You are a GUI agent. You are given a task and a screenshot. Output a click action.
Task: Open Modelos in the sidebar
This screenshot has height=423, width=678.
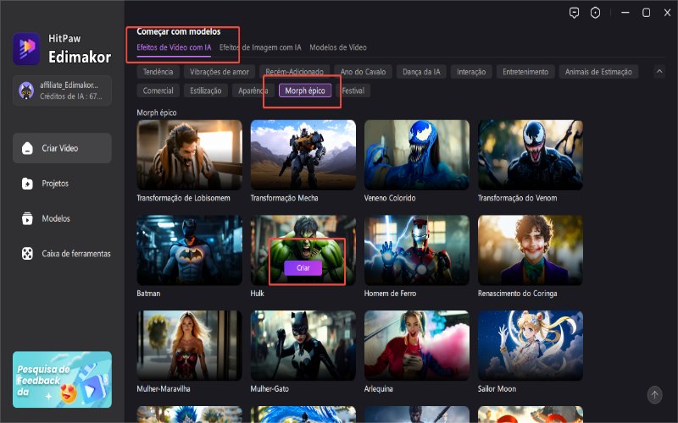(62, 218)
